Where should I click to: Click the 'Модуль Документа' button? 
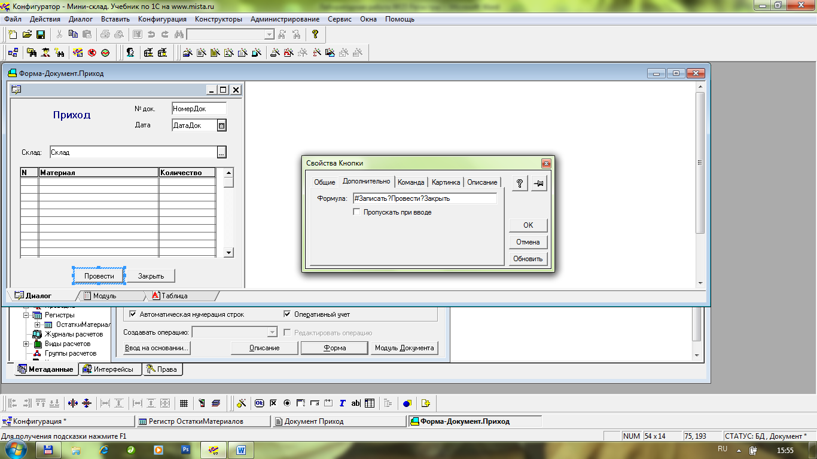tap(404, 348)
